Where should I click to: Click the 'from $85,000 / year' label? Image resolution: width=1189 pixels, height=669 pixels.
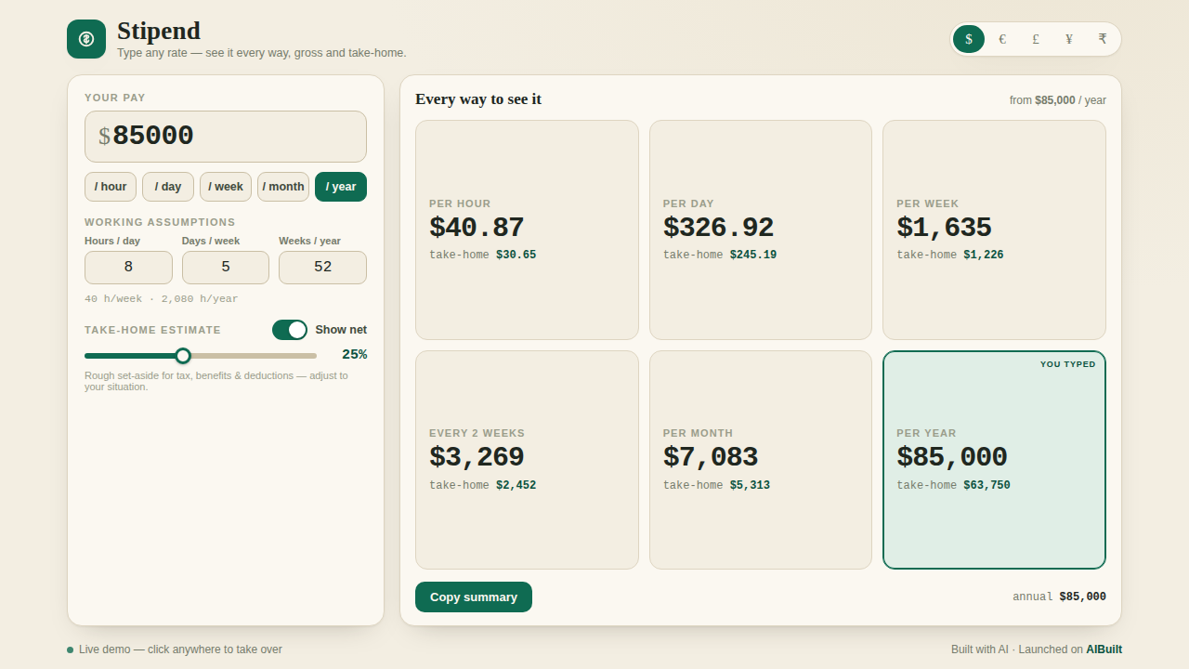coord(1058,100)
